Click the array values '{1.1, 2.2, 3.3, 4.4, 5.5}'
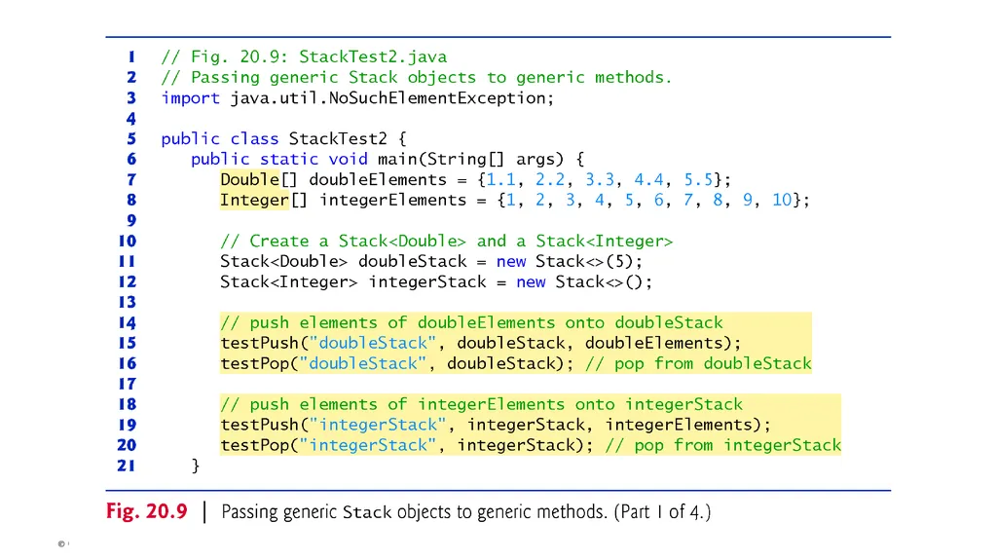997x560 pixels. 599,179
